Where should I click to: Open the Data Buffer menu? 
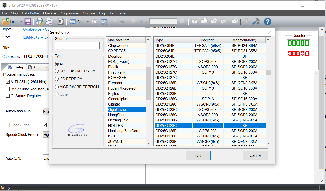31,13
